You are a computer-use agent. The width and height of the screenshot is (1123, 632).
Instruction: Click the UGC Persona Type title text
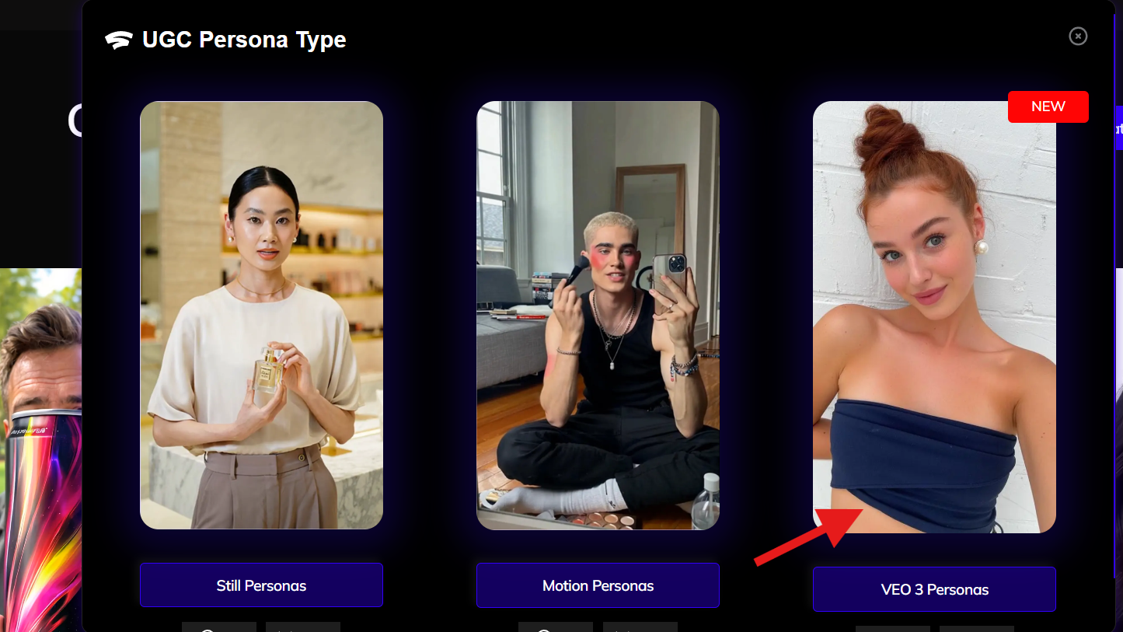pos(244,40)
